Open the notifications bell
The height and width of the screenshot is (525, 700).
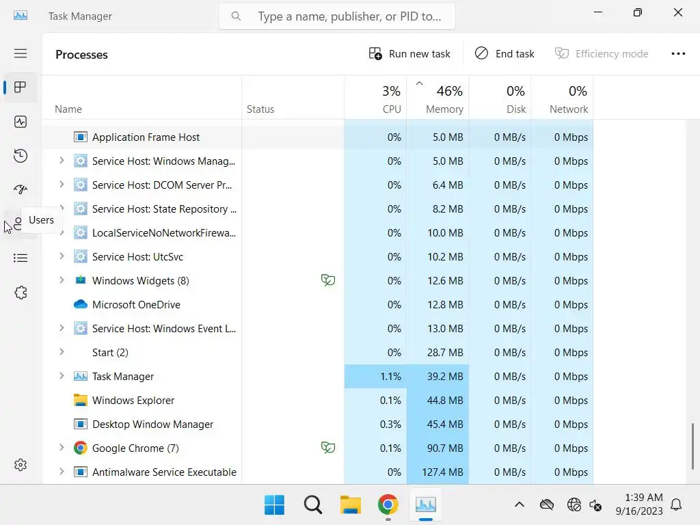click(676, 505)
